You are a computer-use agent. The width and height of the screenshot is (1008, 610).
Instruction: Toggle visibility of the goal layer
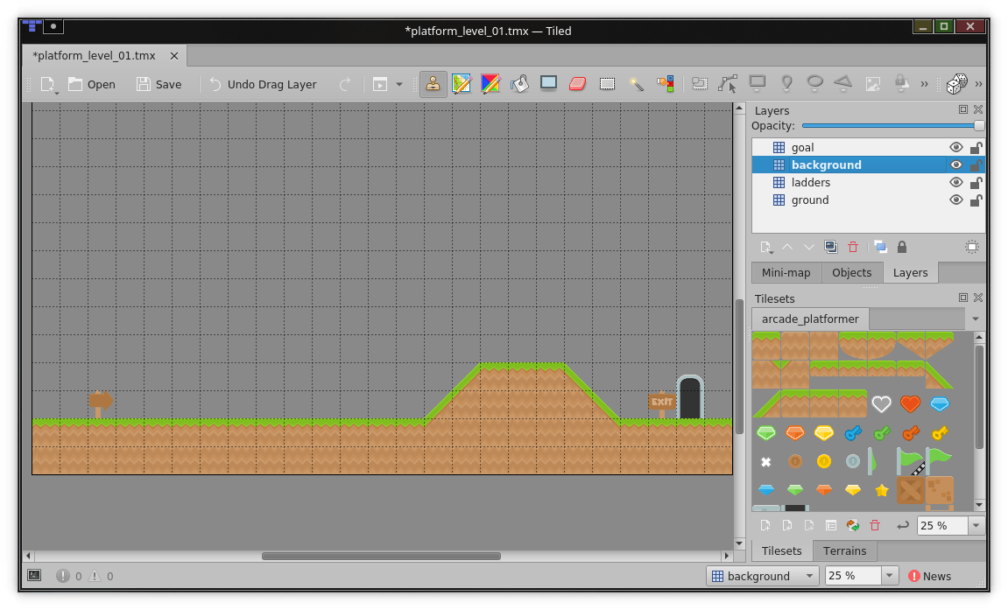956,147
